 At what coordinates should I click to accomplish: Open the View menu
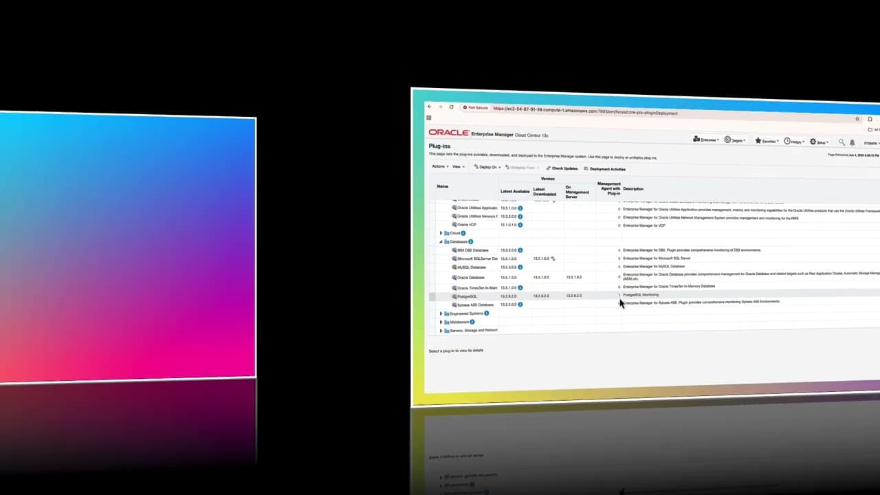(458, 166)
